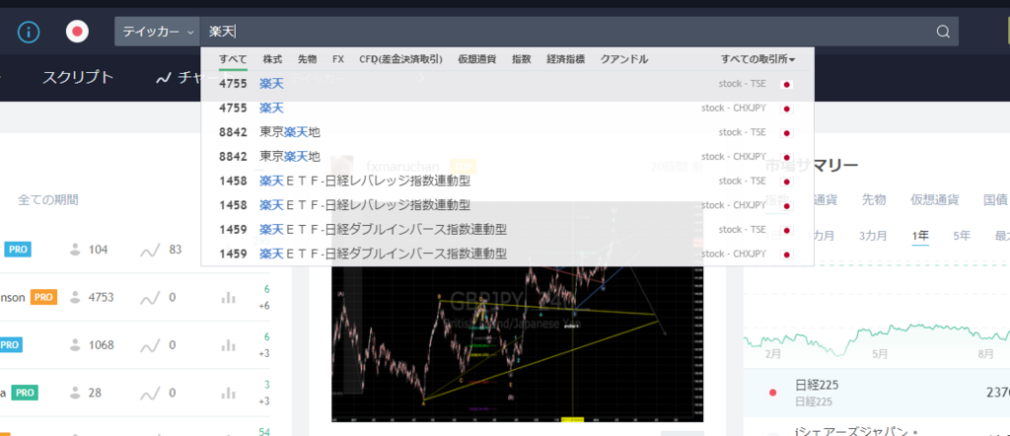Open the Japan flag region selector
Viewport: 1010px width, 436px height.
tap(77, 32)
